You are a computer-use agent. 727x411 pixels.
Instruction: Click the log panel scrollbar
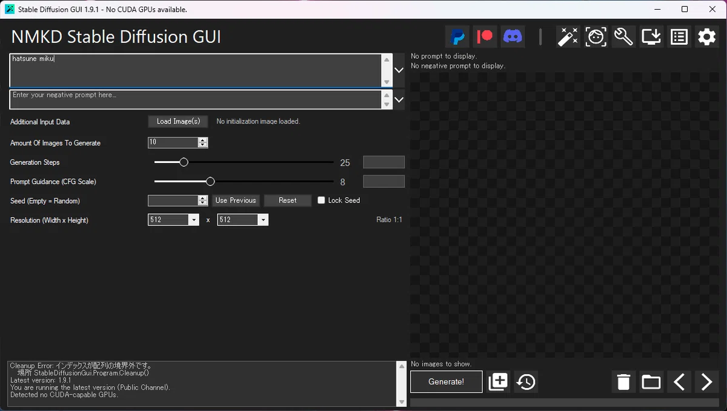coord(401,384)
